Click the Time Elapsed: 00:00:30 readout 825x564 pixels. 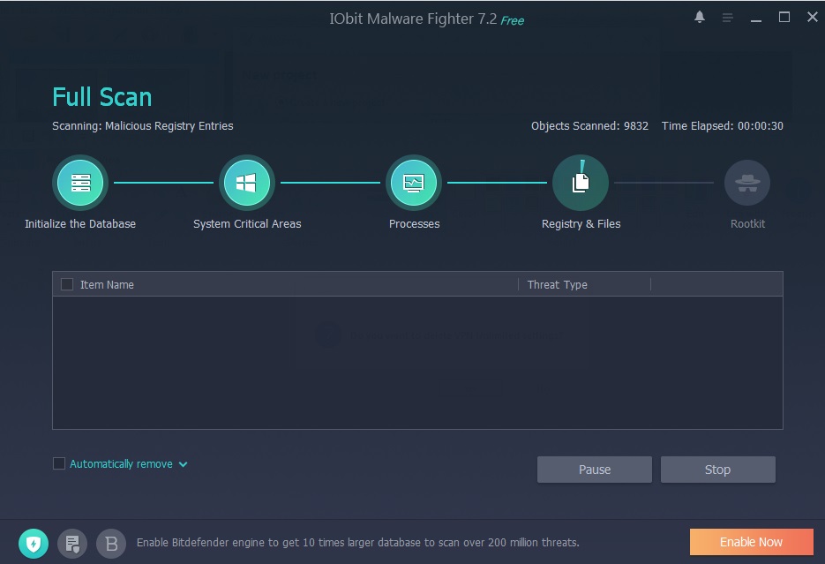[x=723, y=125]
